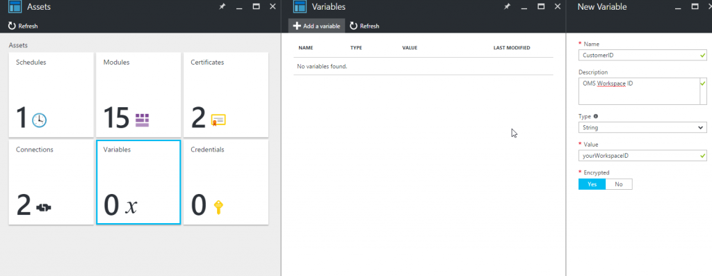Image resolution: width=712 pixels, height=276 pixels.
Task: Close the Assets blade
Action: click(x=273, y=6)
